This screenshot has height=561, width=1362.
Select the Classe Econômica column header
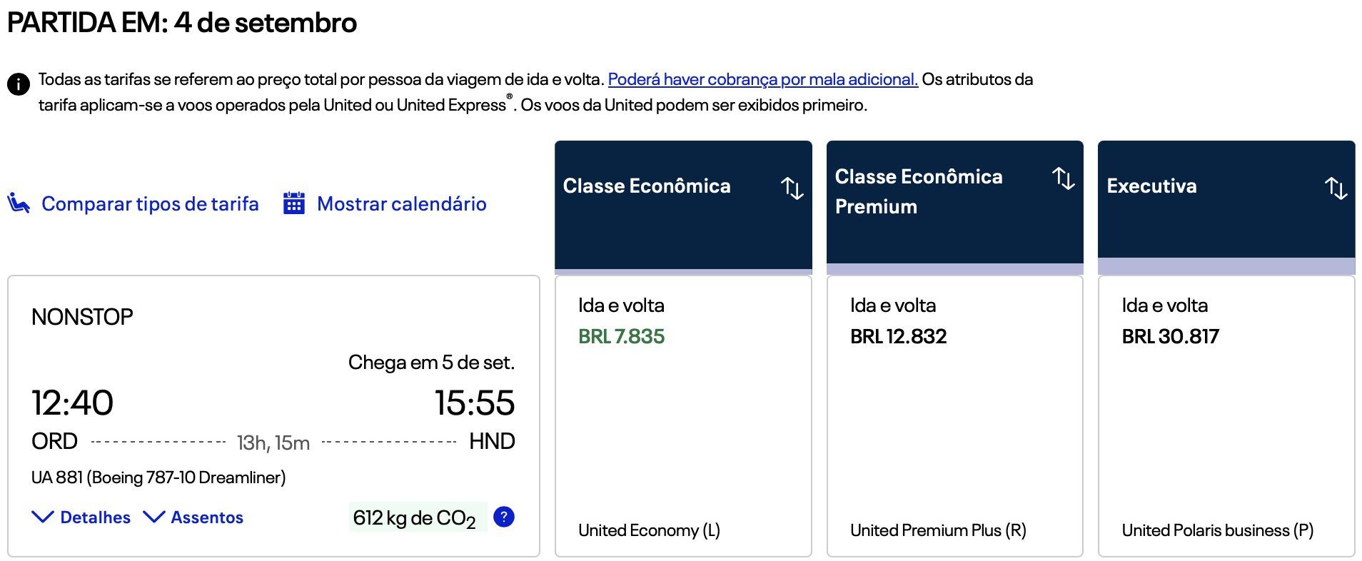(x=647, y=186)
